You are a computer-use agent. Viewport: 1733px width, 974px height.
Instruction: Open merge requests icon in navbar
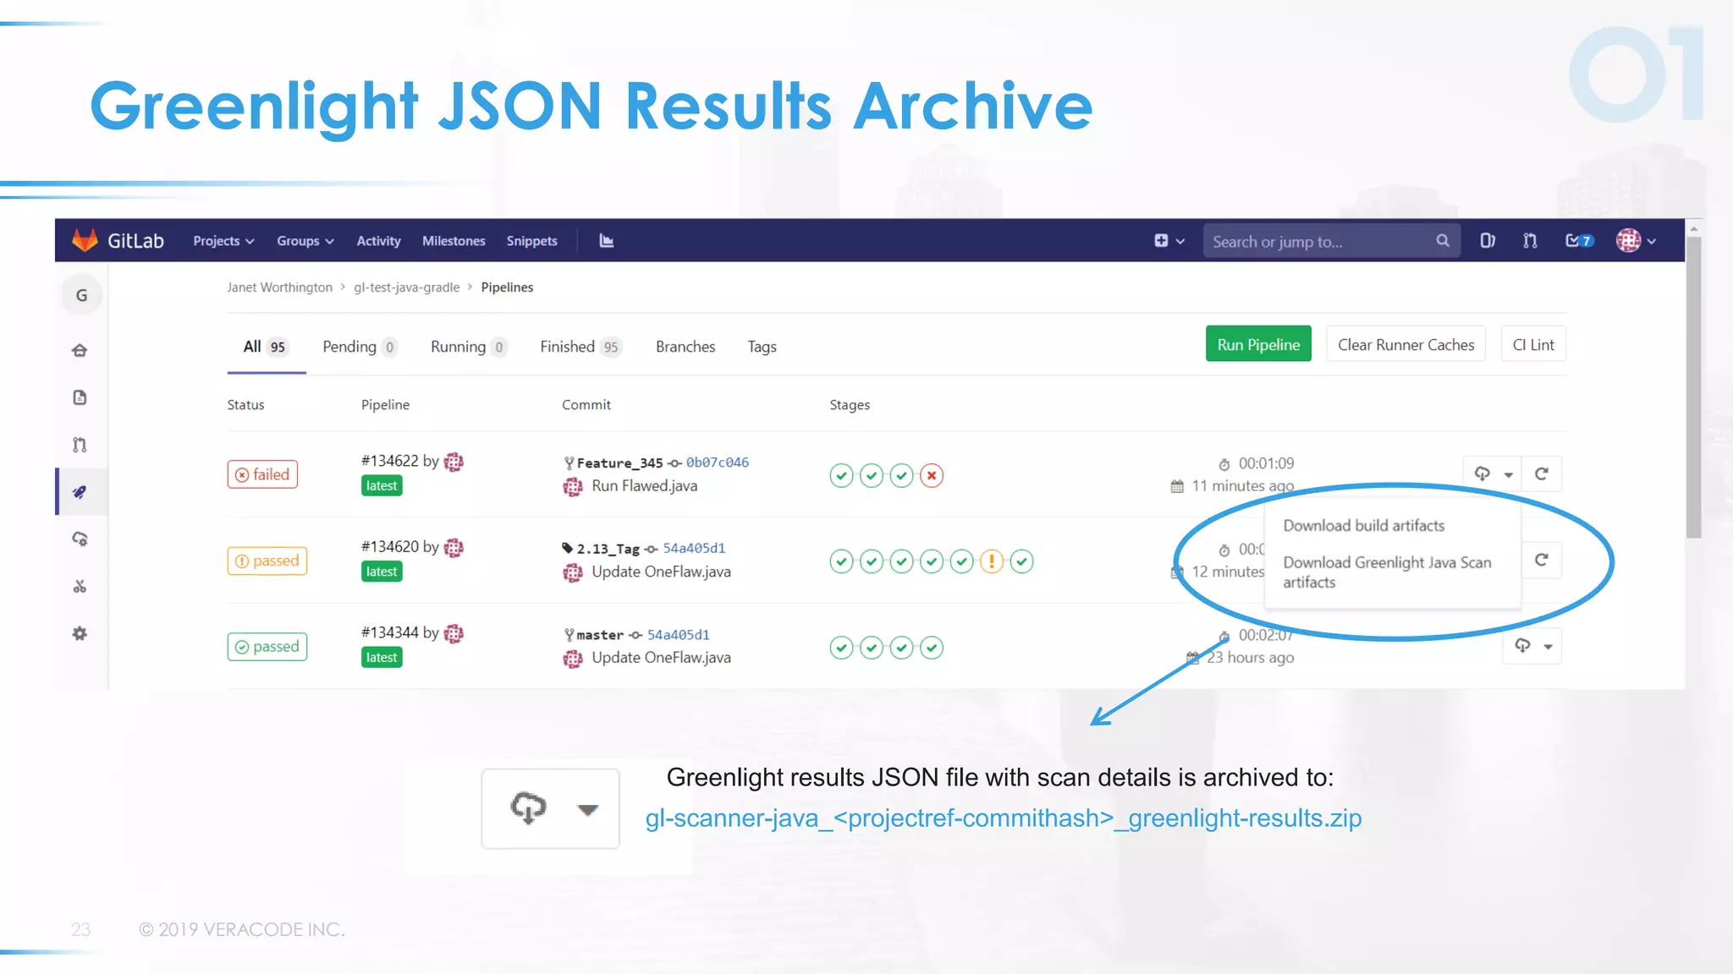coord(1530,241)
